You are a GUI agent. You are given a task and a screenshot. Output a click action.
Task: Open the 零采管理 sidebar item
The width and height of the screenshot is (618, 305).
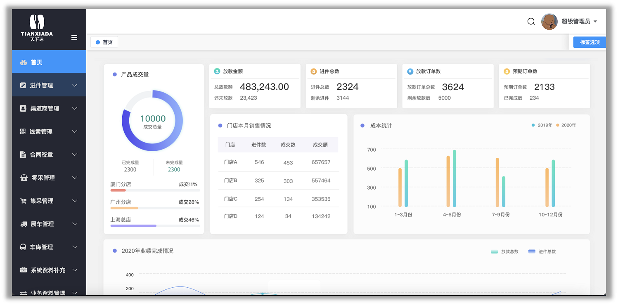pos(49,178)
